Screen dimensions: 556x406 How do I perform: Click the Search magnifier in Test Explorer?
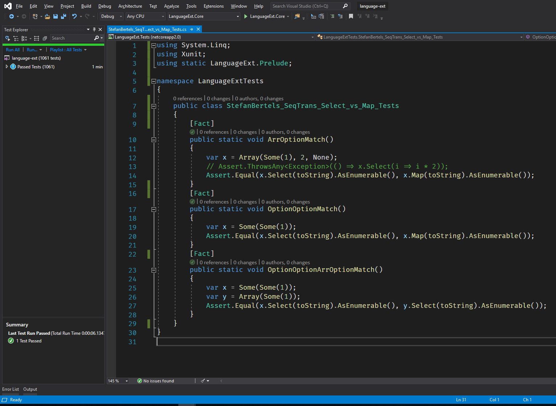coord(96,38)
